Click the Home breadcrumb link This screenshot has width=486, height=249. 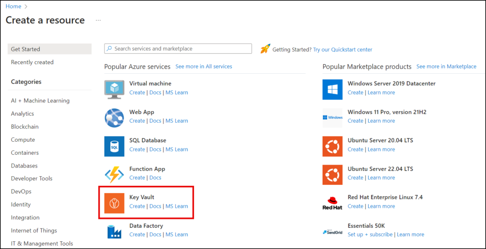point(13,6)
